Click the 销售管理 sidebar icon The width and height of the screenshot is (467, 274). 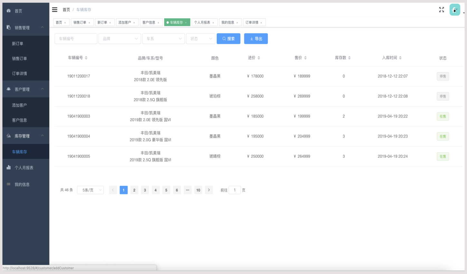9,27
